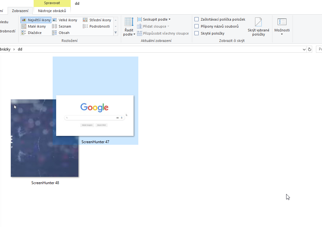This screenshot has height=227, width=322.
Task: Choose the Střední ikony layout
Action: tap(97, 20)
